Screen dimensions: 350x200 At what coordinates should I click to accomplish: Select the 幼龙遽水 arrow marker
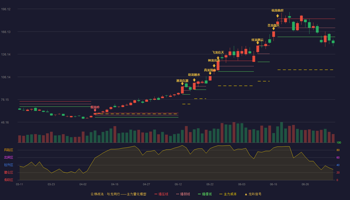coord(194,80)
